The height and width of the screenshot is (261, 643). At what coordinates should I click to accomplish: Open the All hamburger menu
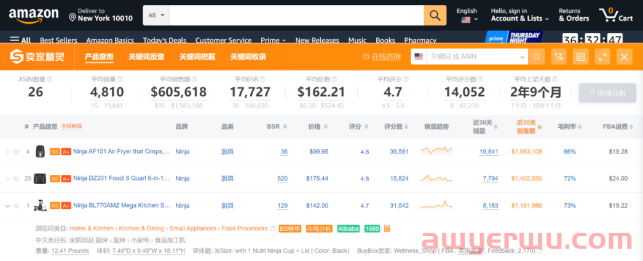20,40
